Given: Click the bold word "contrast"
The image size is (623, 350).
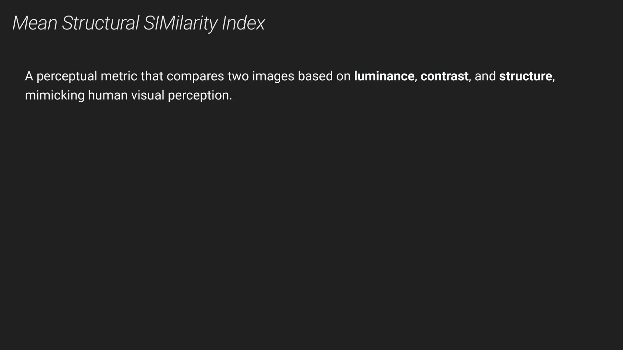Looking at the screenshot, I should [x=444, y=76].
